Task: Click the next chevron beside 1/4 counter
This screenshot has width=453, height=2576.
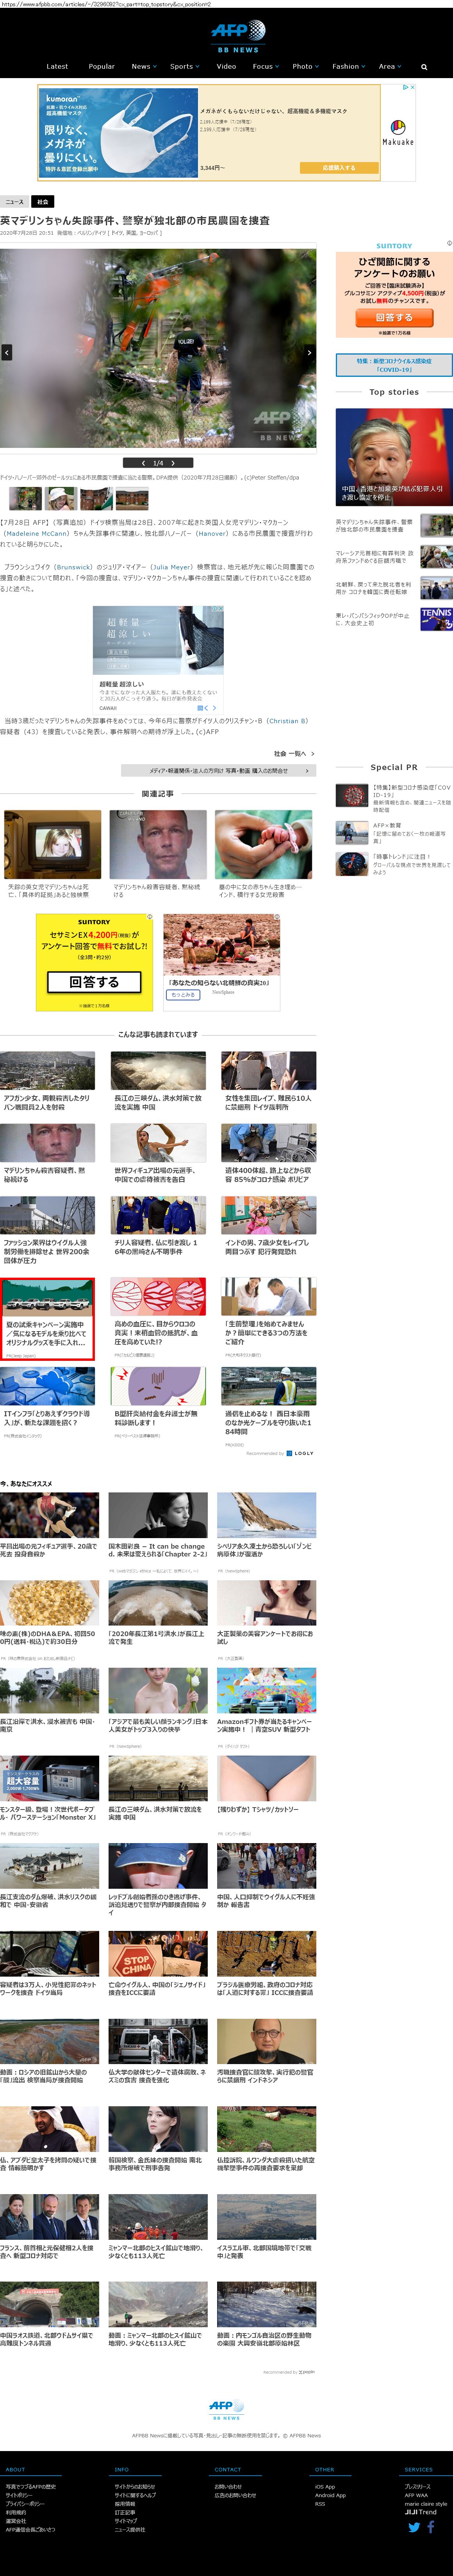Action: coord(173,463)
